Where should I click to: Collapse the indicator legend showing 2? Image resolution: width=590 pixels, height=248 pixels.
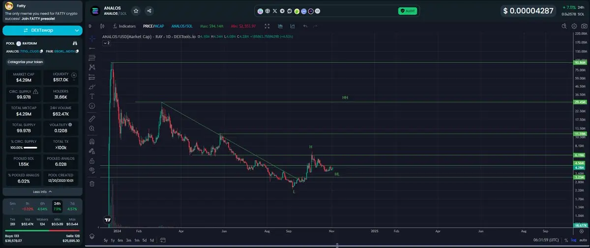pyautogui.click(x=106, y=43)
